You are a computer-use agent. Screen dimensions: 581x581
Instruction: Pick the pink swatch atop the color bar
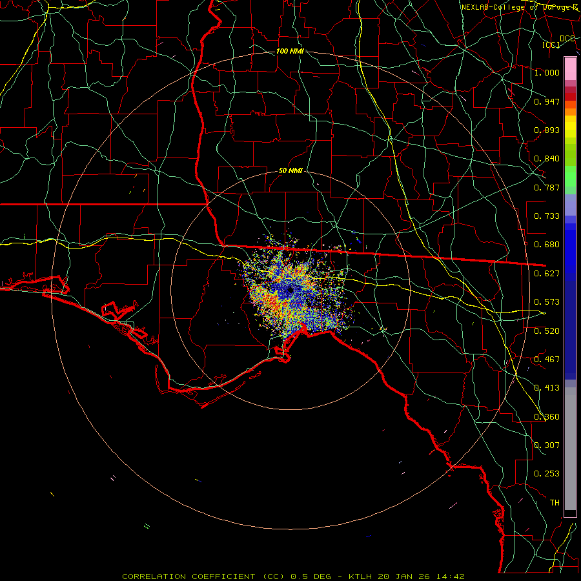coord(570,68)
